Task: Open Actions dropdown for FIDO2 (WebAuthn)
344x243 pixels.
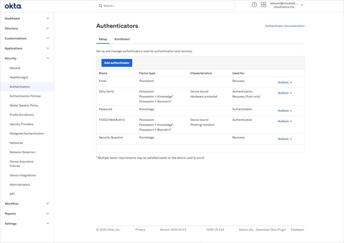Action: [x=285, y=121]
